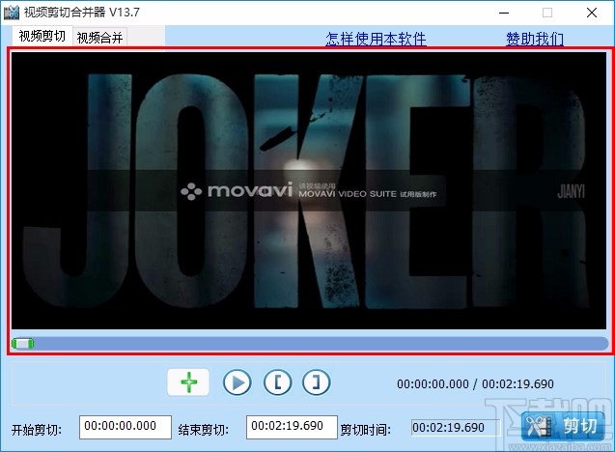This screenshot has width=615, height=452.
Task: Click the 00:00:00.000 / 00:02:19.690 time readout
Action: [x=475, y=383]
